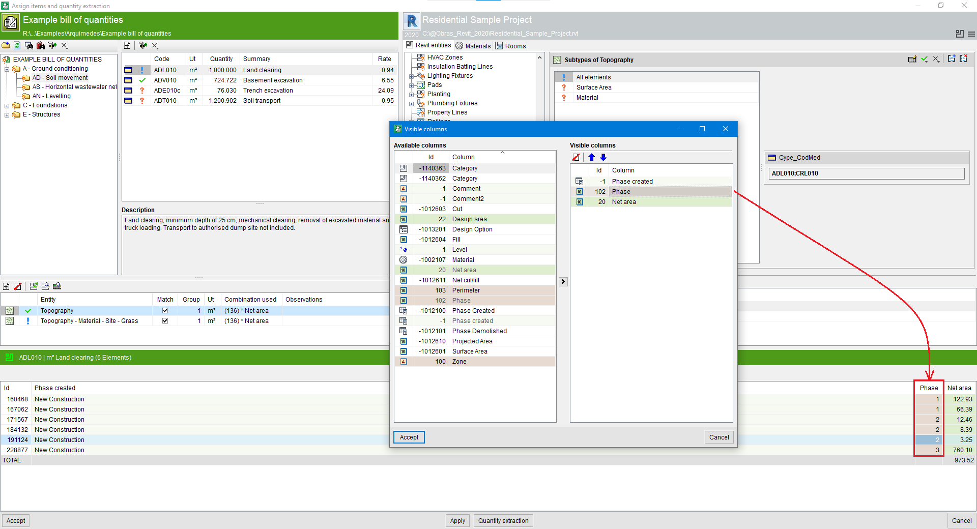The image size is (977, 529).
Task: Expand the Pads node in the Revit tree
Action: click(x=412, y=85)
